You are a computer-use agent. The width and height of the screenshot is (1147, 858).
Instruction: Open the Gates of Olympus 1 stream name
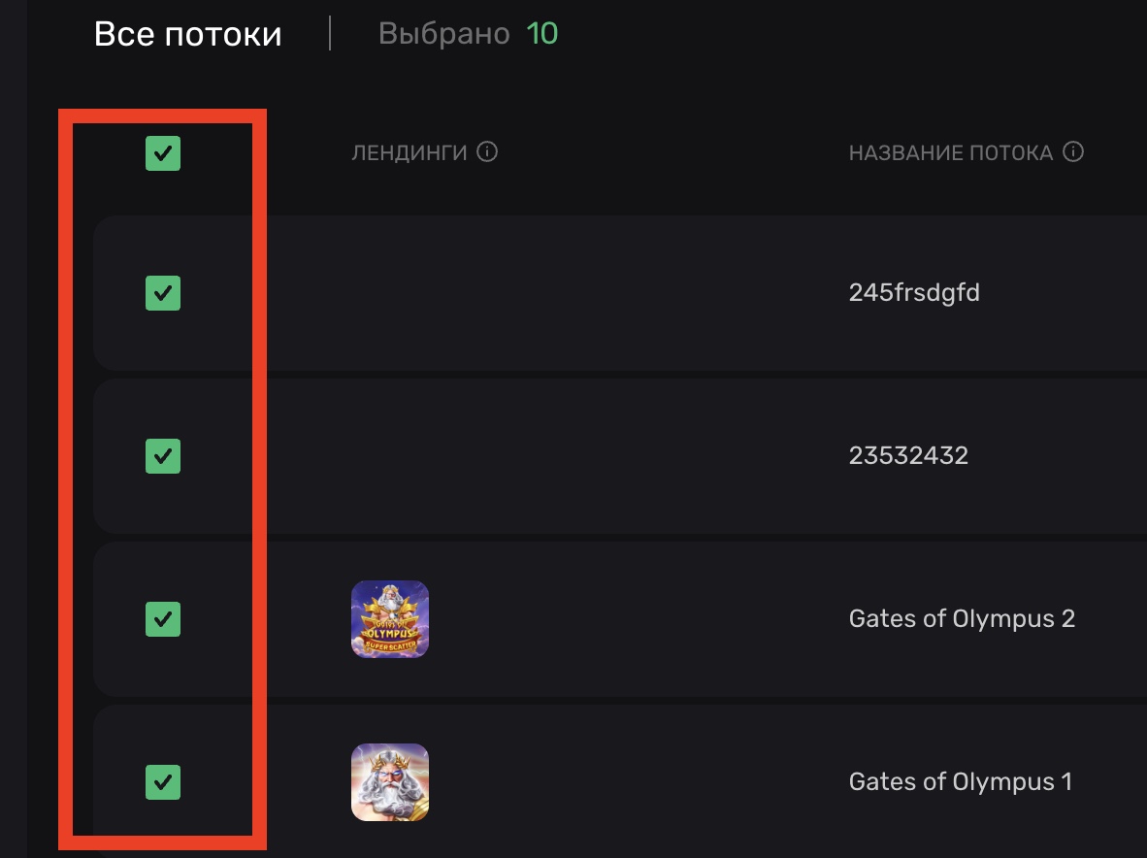[961, 782]
